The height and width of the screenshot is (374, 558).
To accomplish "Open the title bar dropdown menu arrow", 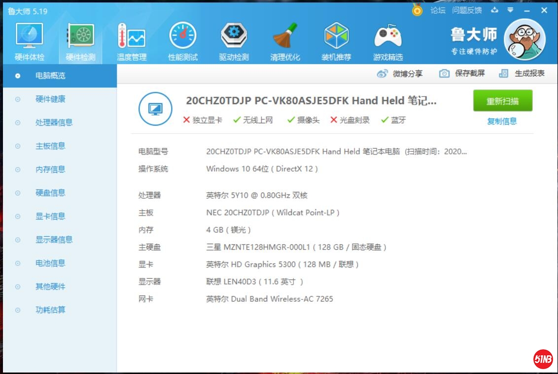I will coord(510,10).
